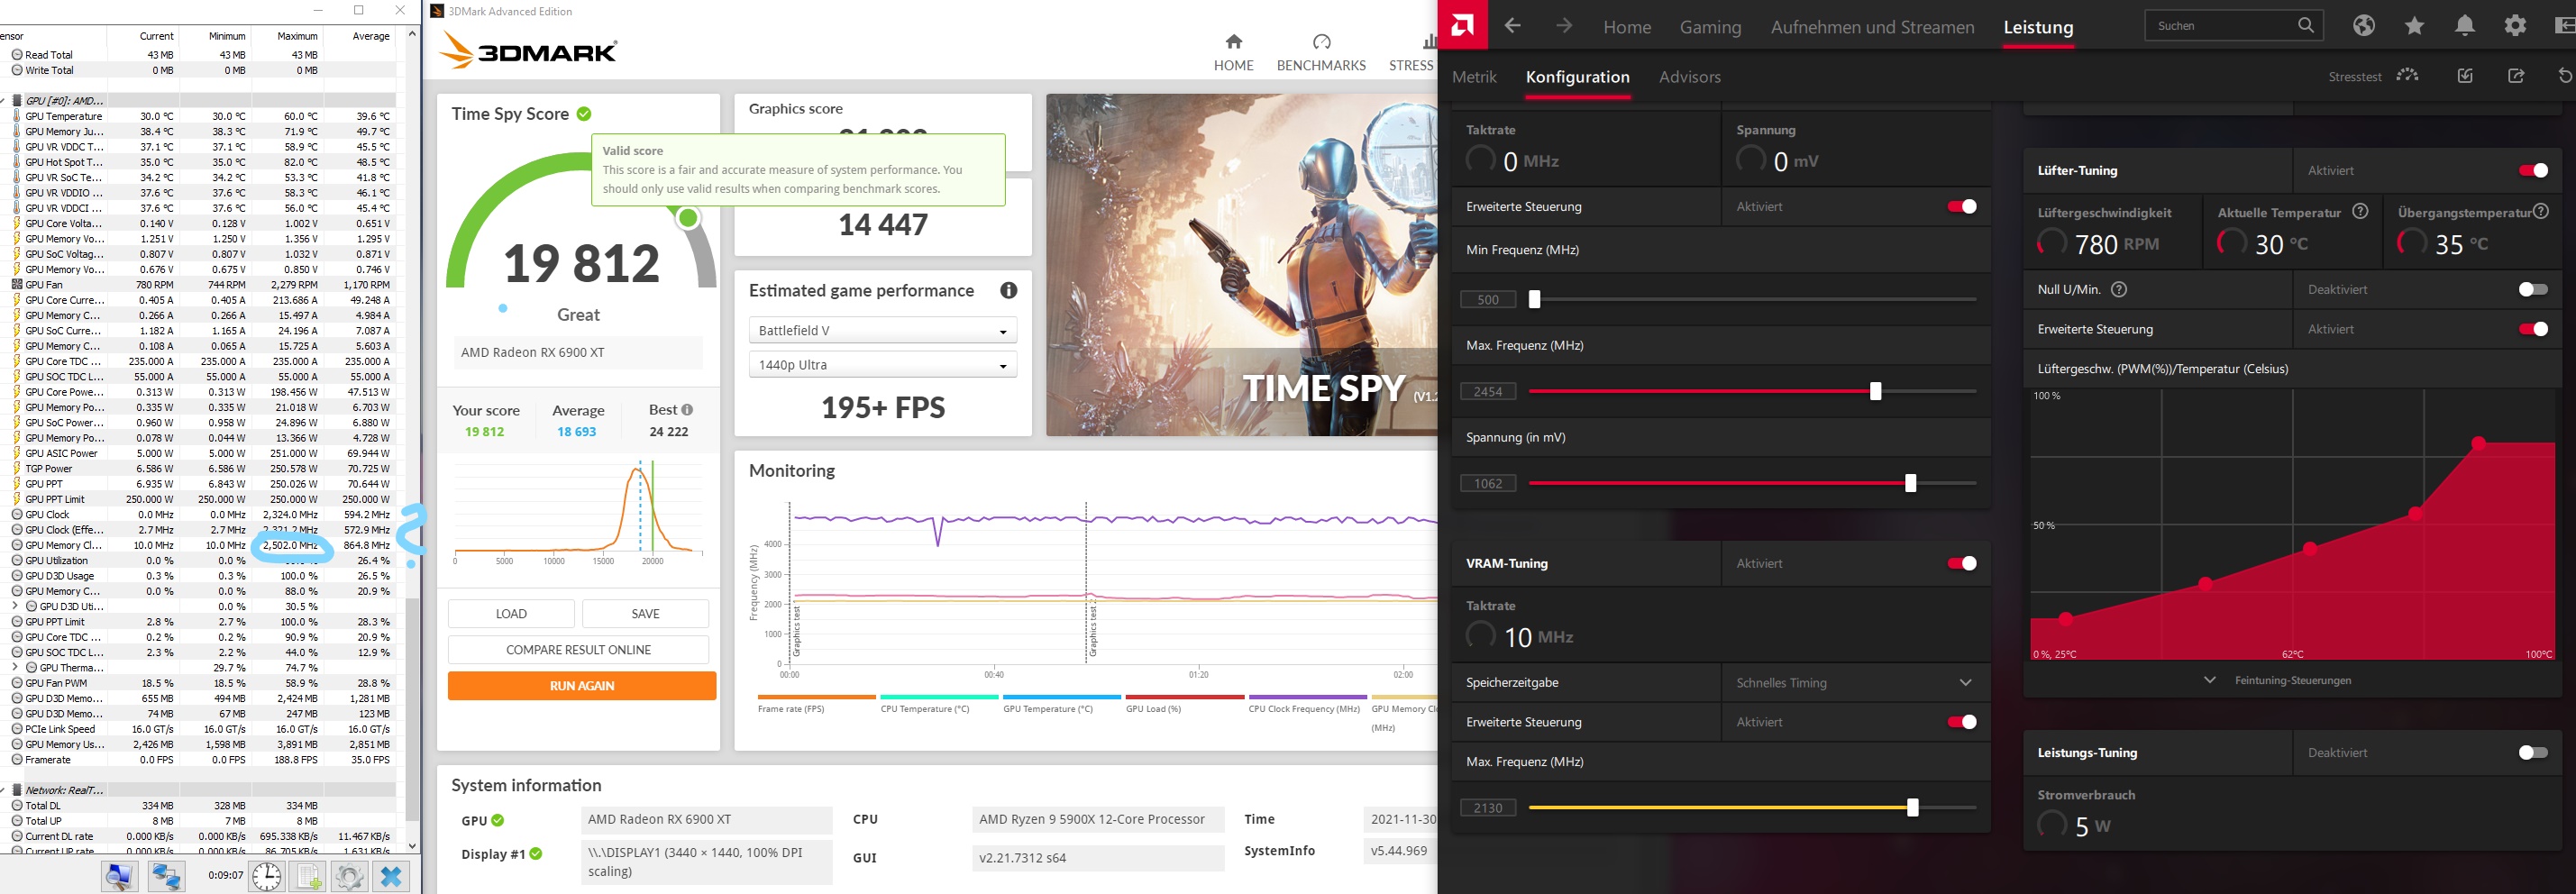This screenshot has width=2576, height=894.
Task: Click green valid check beside Time Spy Score
Action: (584, 114)
